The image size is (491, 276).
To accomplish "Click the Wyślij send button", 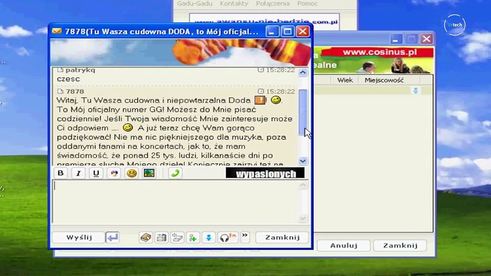I will (x=79, y=237).
